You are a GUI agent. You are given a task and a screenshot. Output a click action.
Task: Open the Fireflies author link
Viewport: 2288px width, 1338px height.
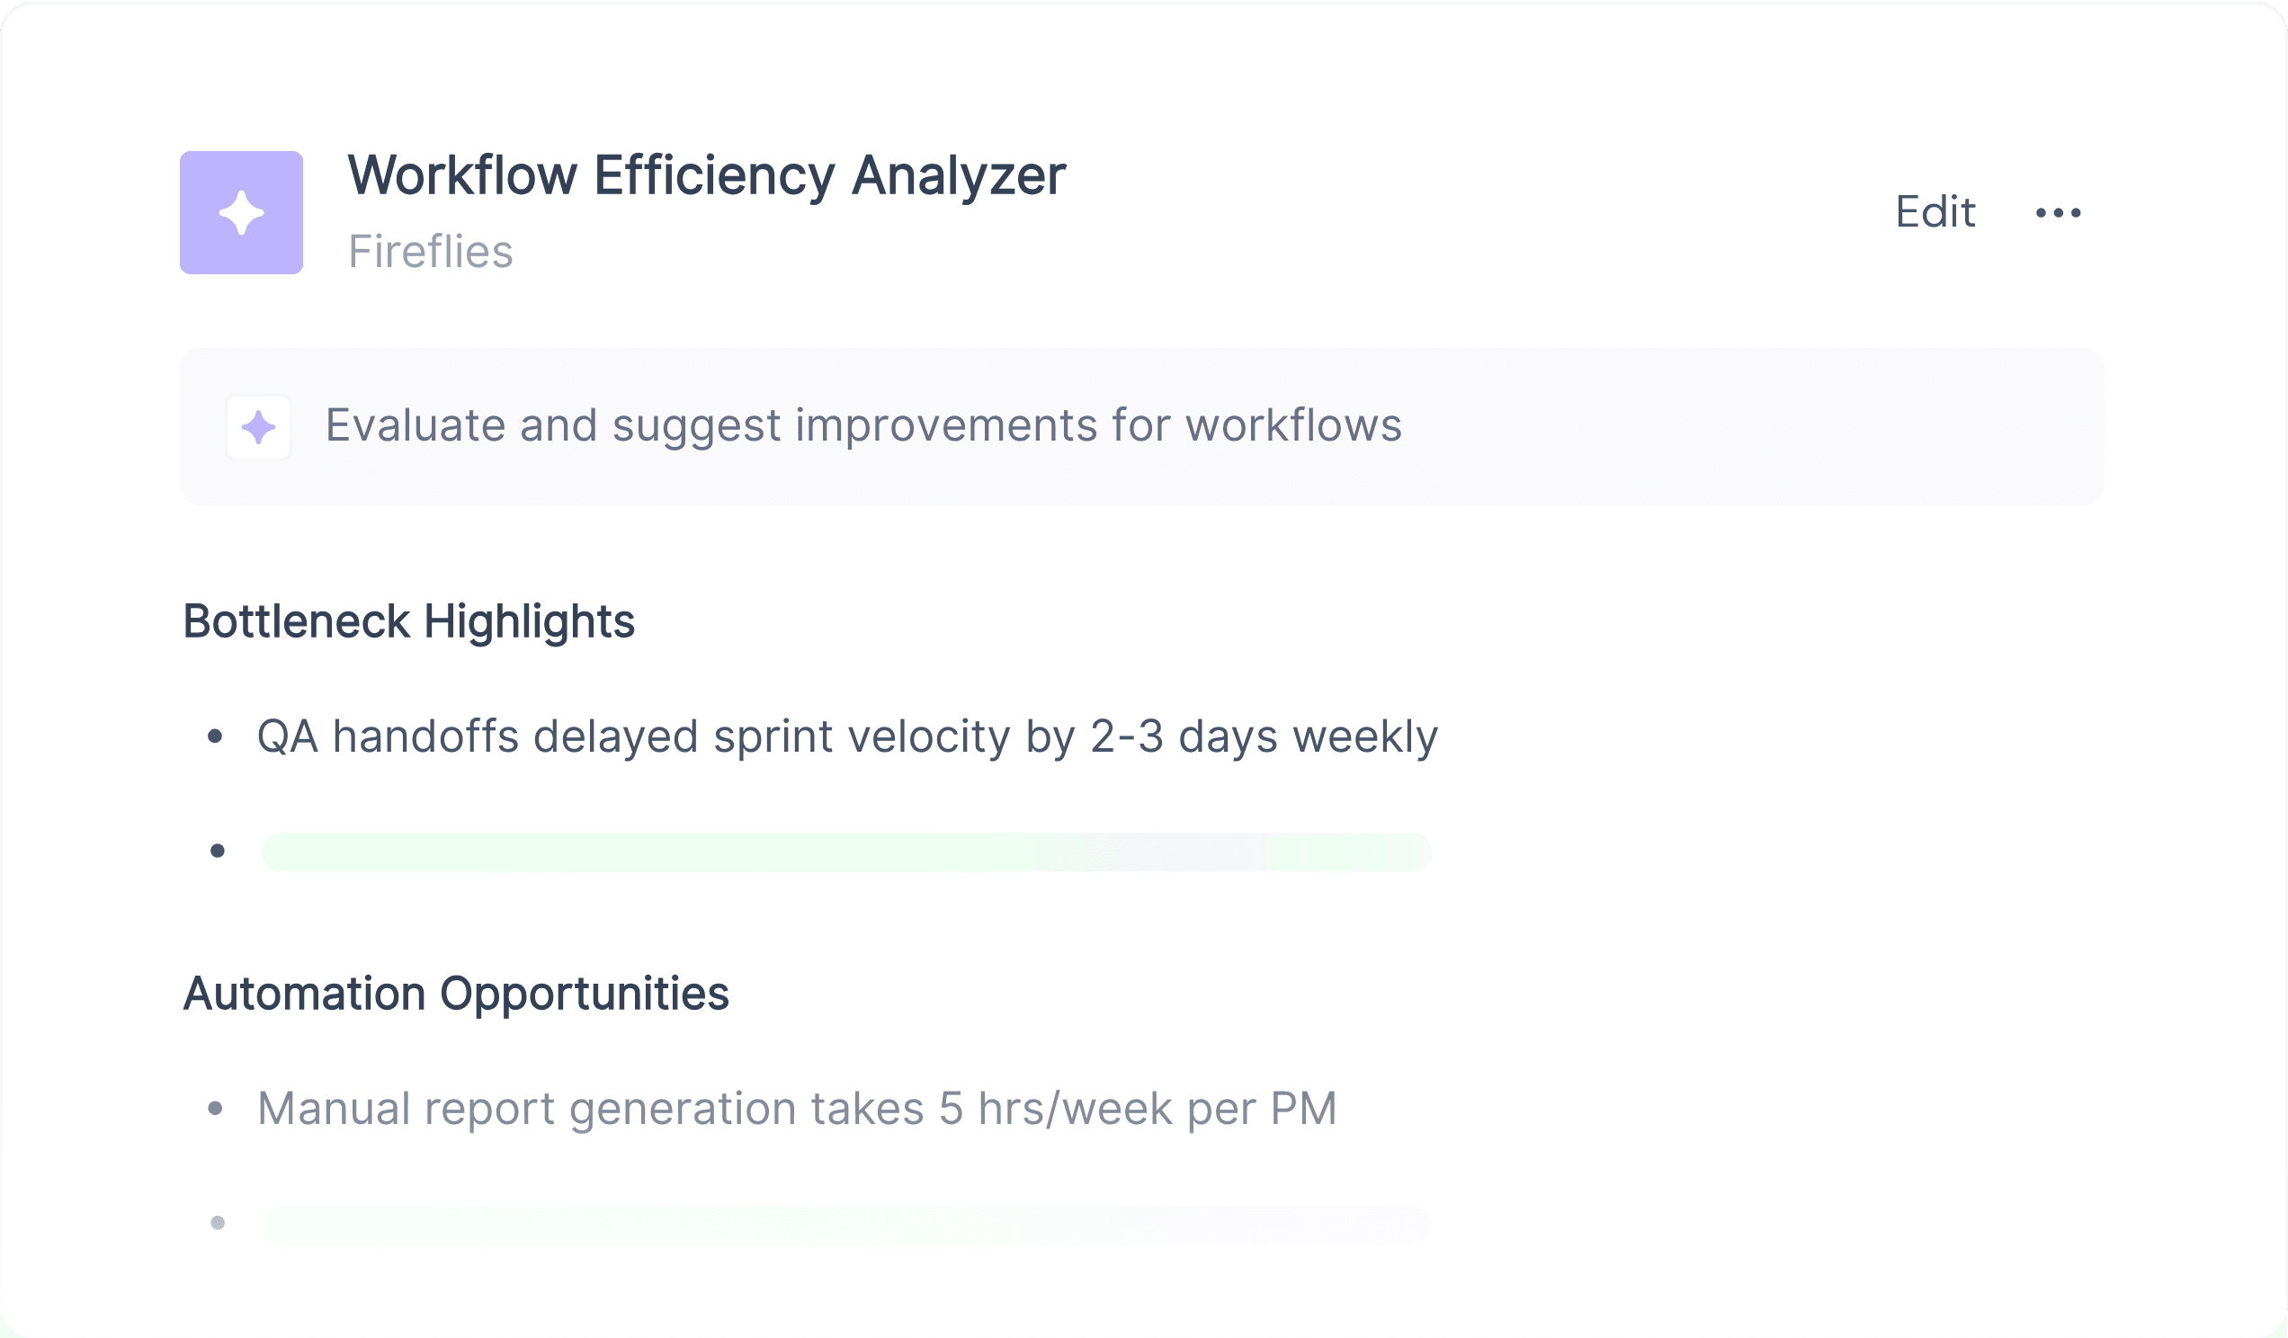(x=431, y=252)
